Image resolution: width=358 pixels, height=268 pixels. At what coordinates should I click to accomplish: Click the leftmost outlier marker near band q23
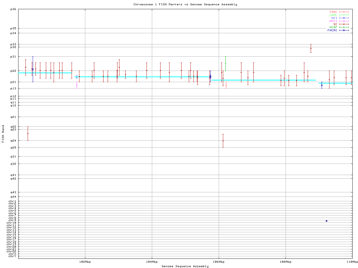click(28, 133)
